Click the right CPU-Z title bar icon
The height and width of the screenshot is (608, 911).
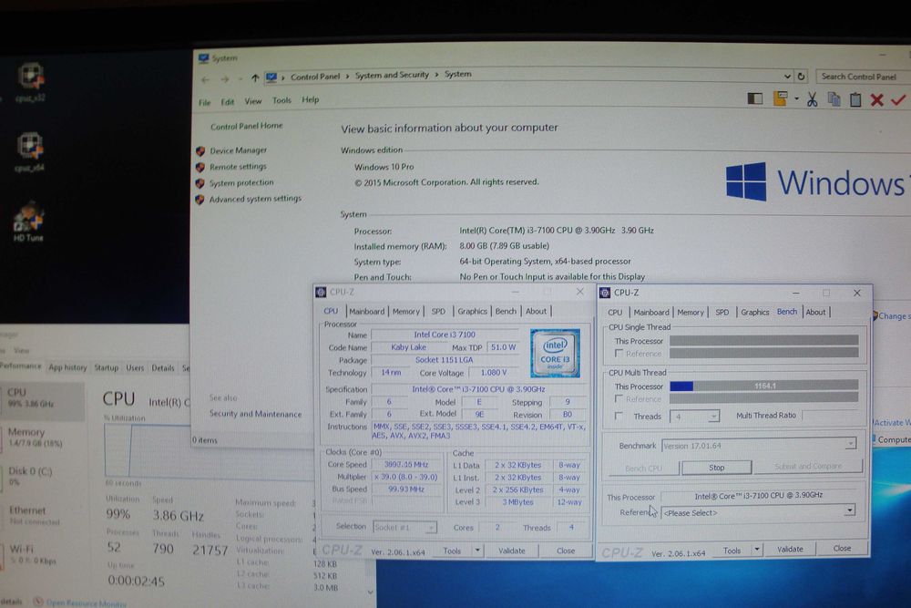605,293
